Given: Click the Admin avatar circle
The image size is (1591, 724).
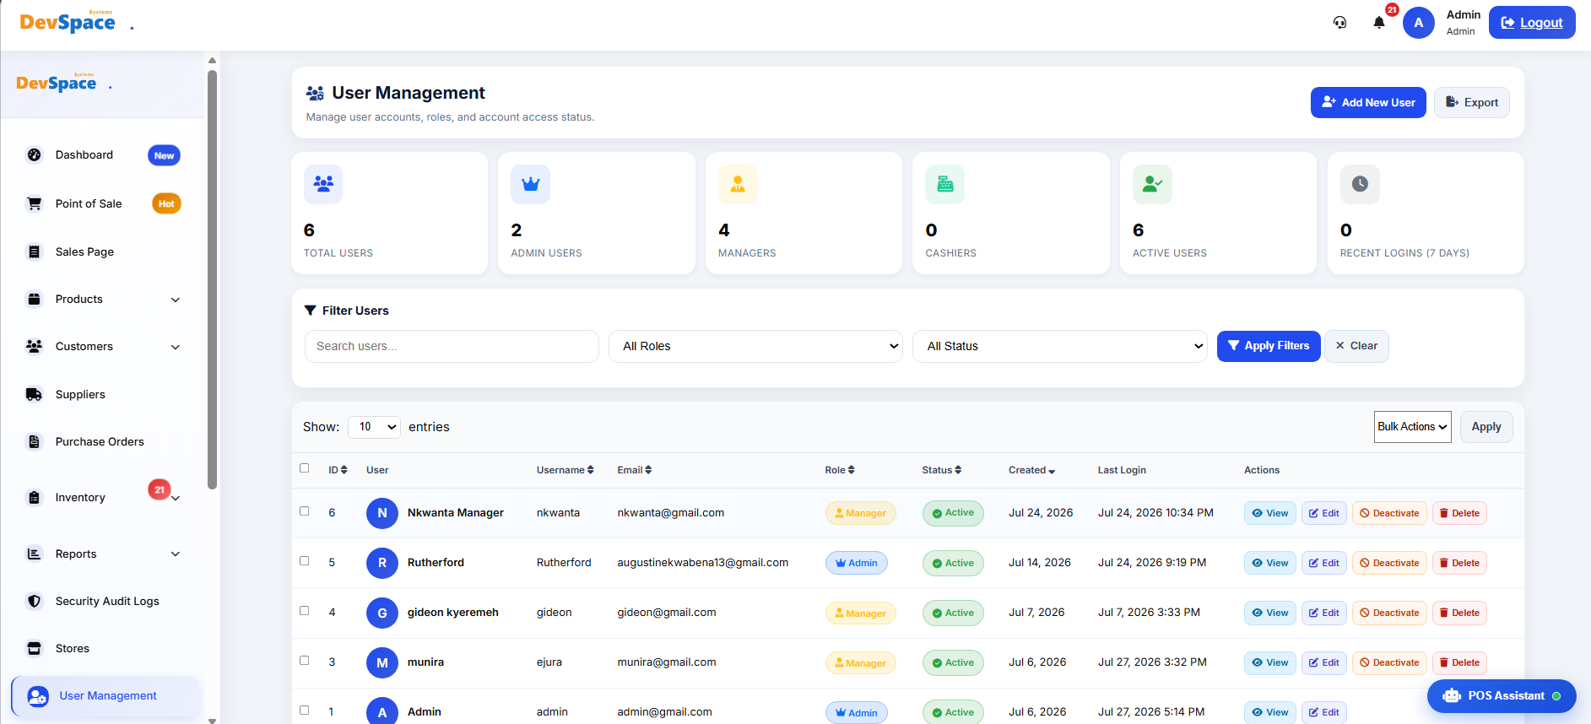Looking at the screenshot, I should 1419,23.
